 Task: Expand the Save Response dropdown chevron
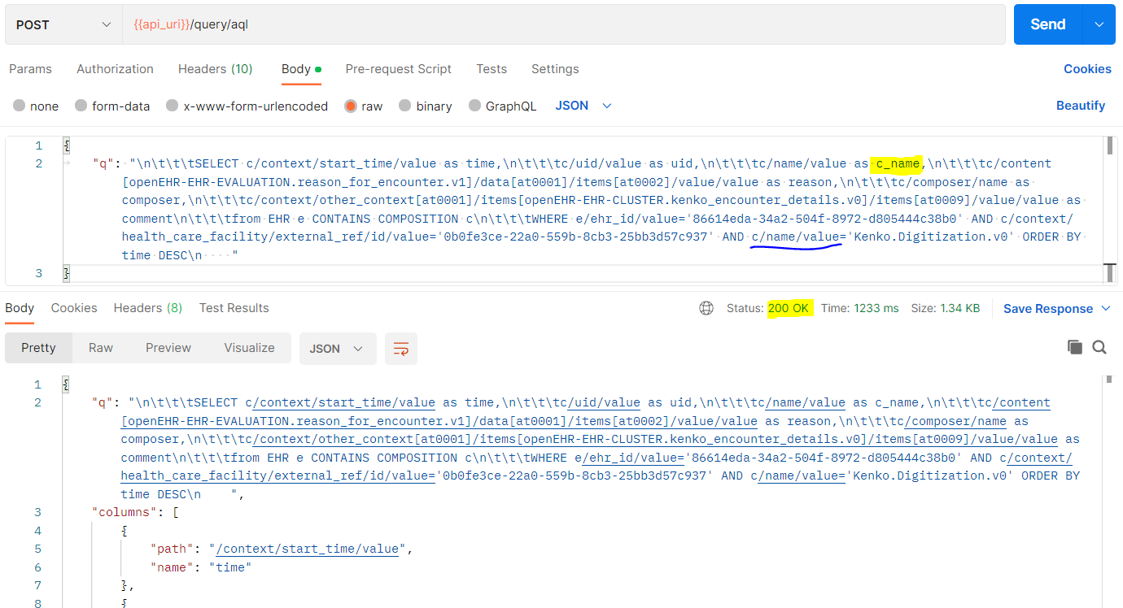click(x=1105, y=308)
